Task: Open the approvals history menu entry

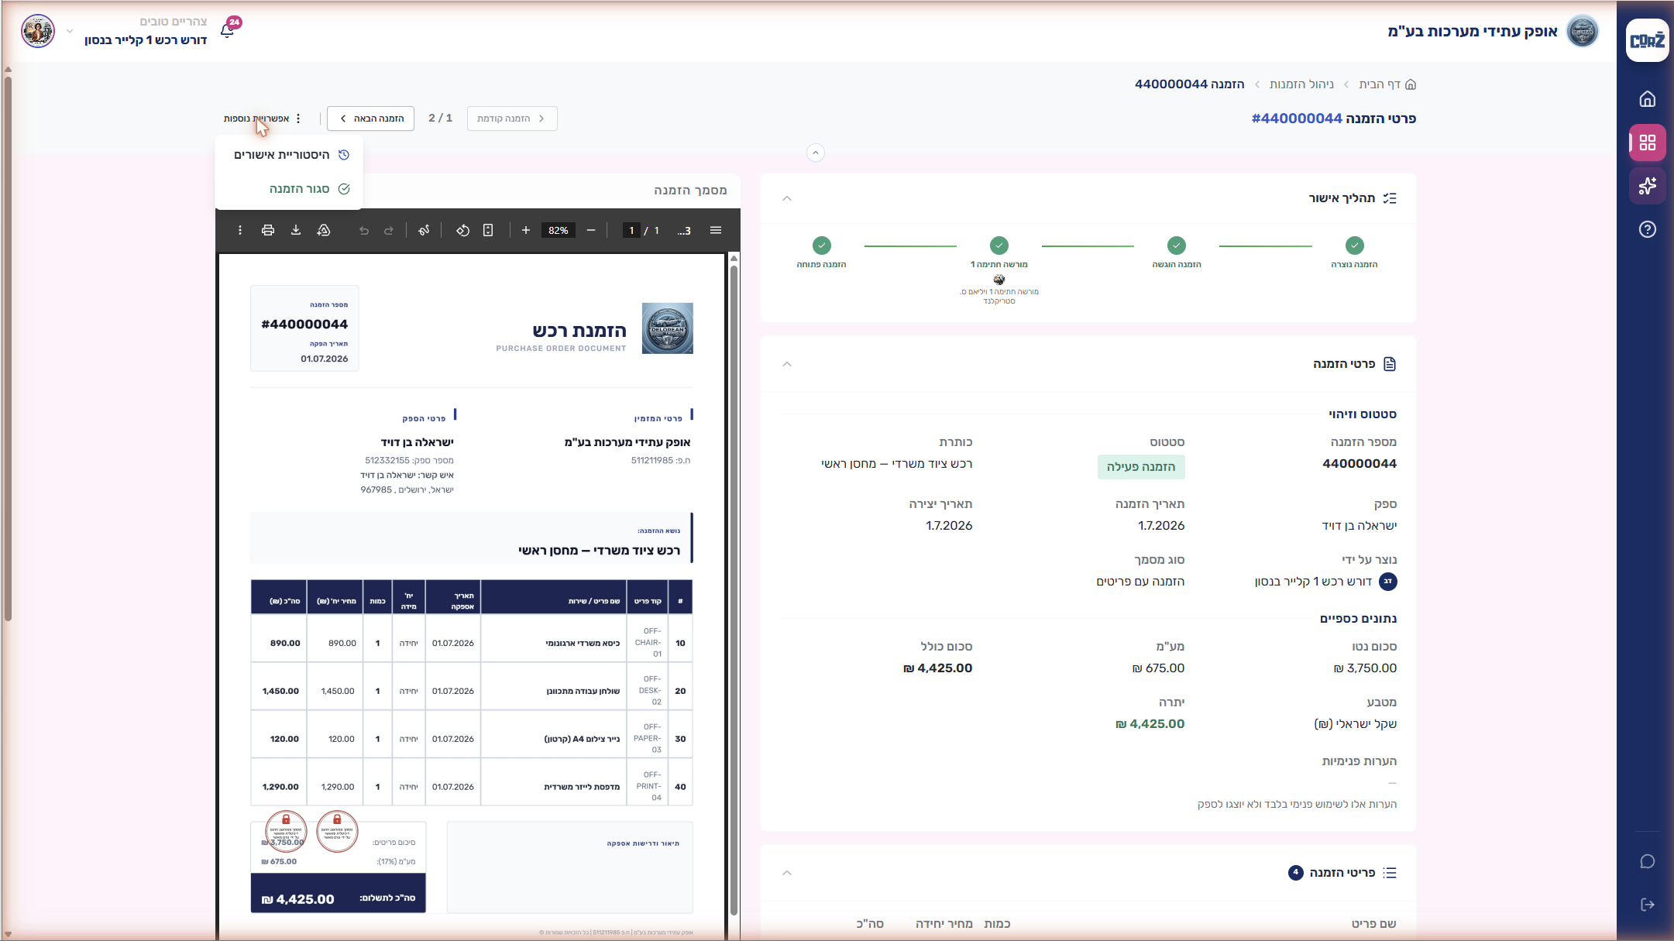Action: tap(289, 155)
